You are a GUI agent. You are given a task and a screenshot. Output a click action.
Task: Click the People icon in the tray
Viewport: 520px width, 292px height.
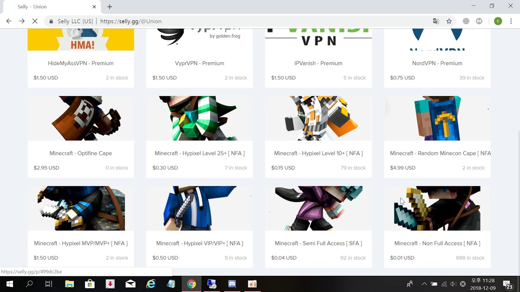410,284
